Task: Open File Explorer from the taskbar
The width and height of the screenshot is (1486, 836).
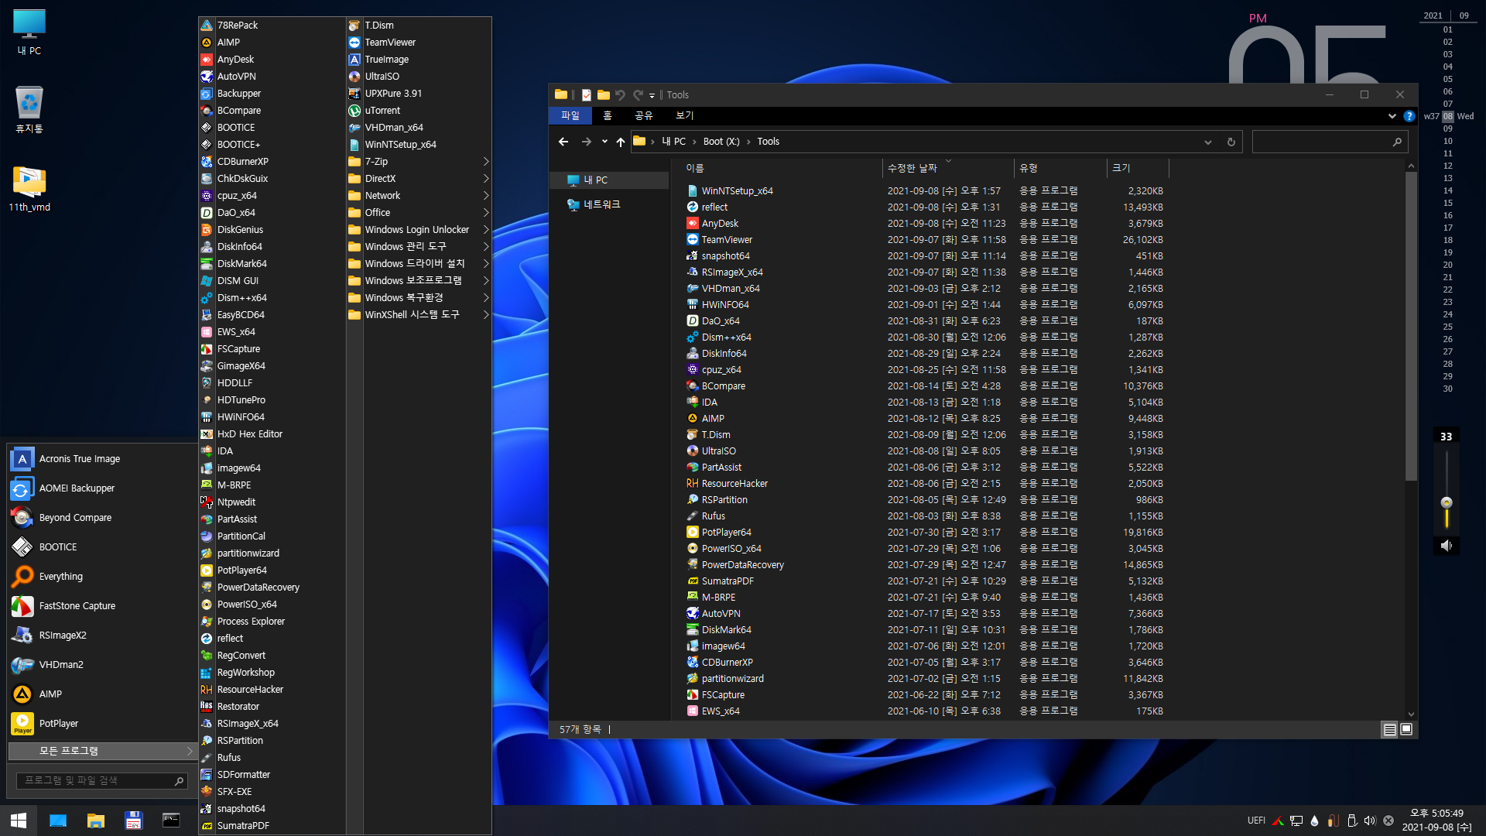Action: (96, 821)
